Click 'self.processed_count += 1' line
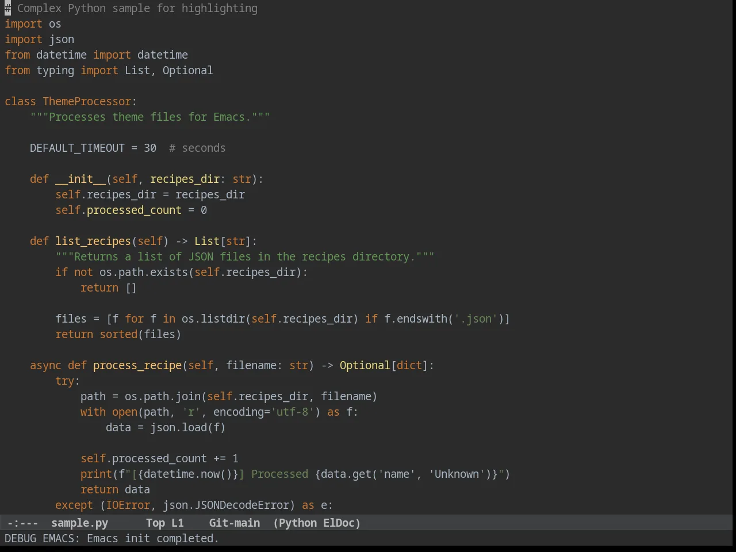736x552 pixels. (x=159, y=458)
